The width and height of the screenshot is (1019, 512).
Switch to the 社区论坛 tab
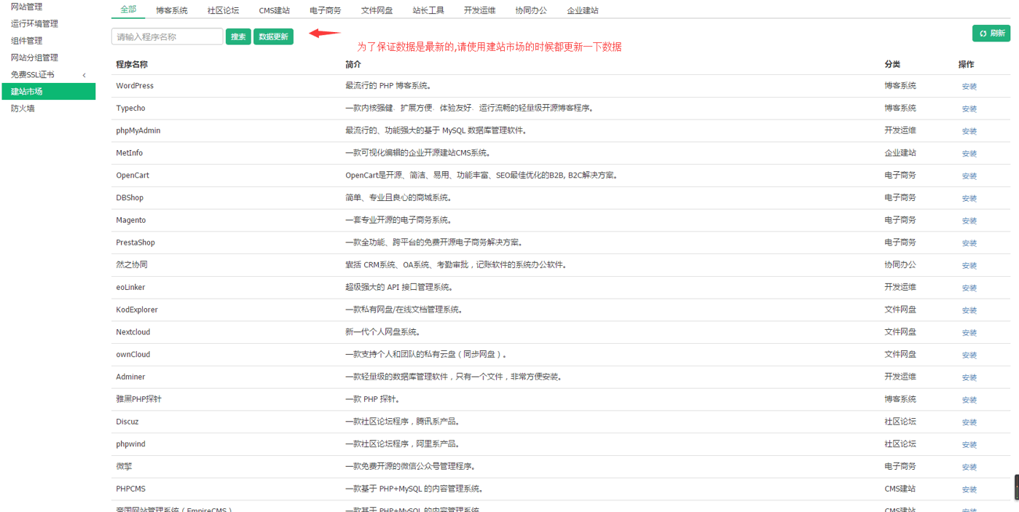point(223,10)
